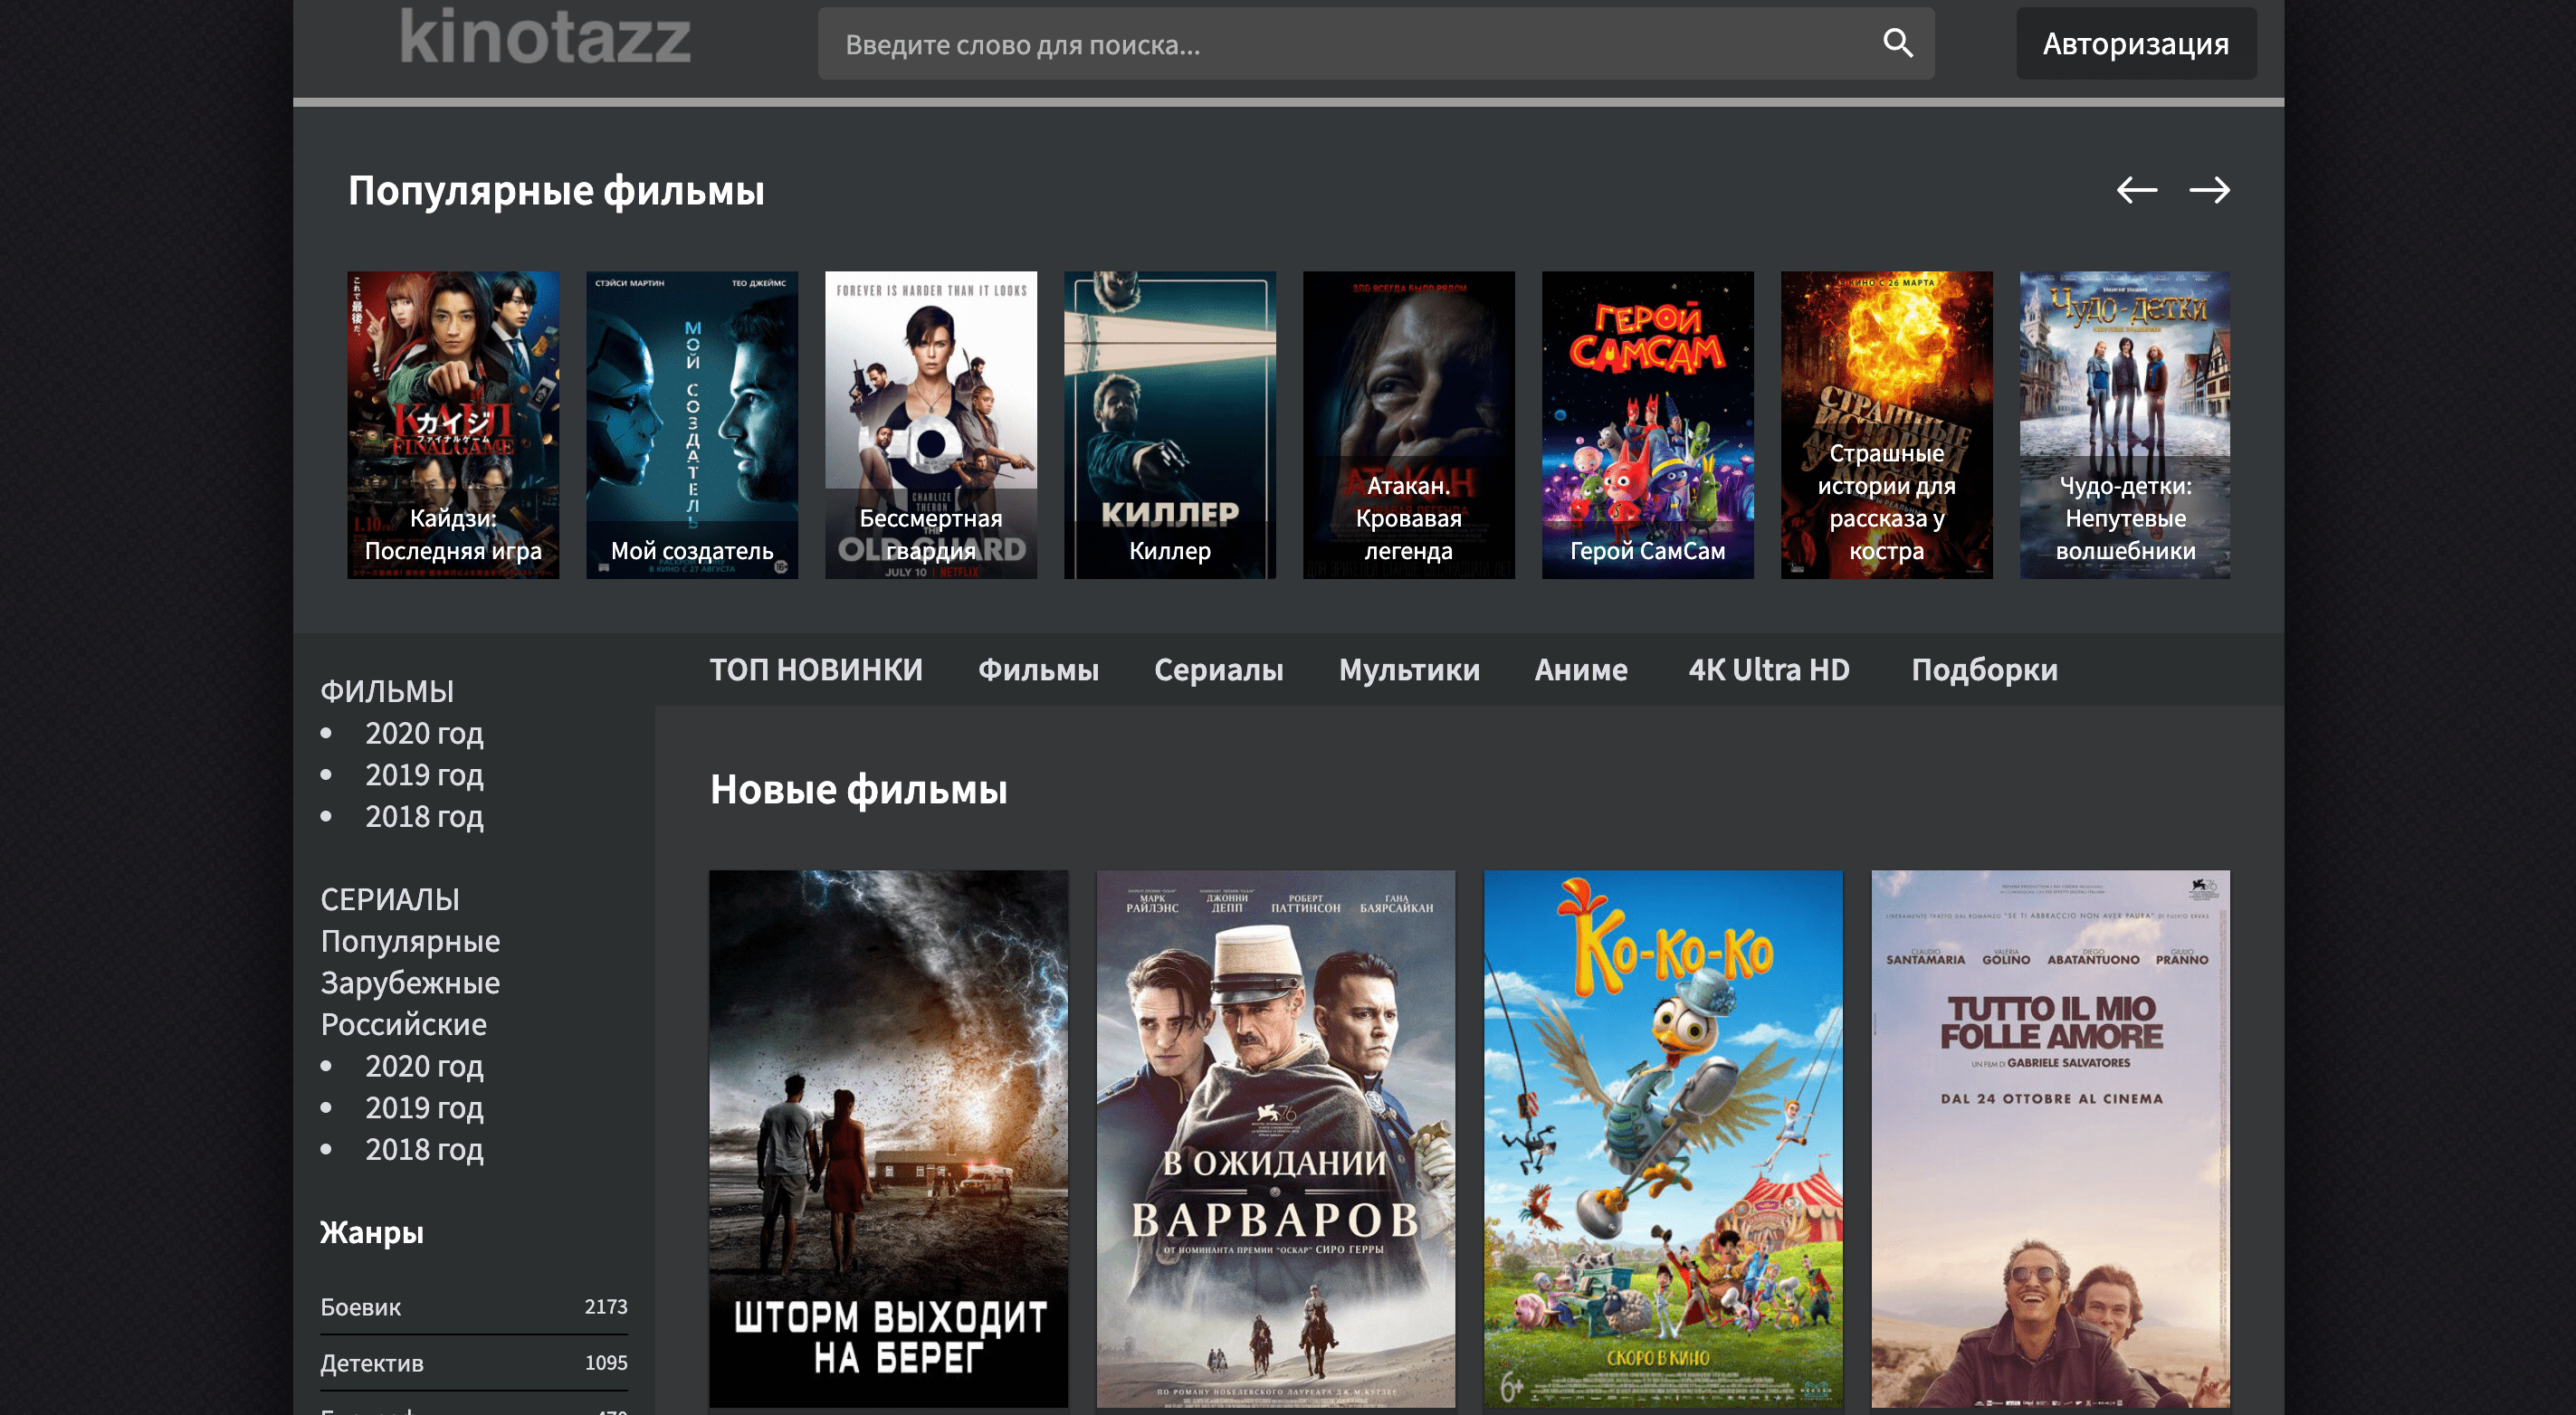
Task: Select 2019 год under ФИЛЬМЫ
Action: coord(424,774)
